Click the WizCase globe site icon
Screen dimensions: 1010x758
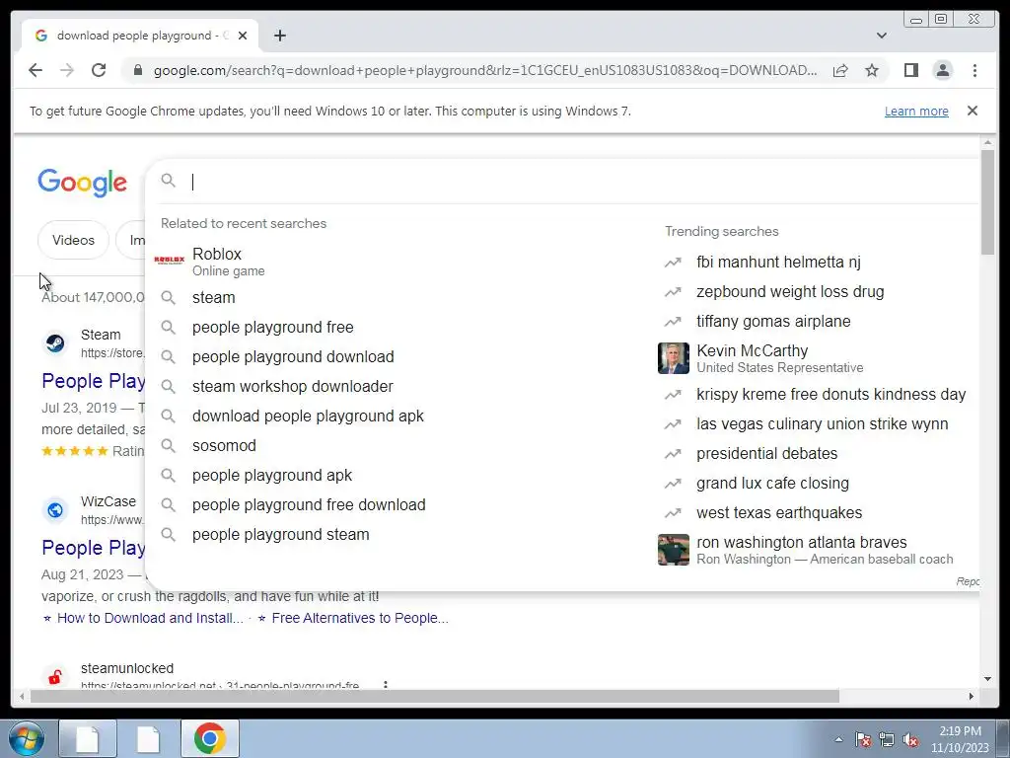(x=55, y=510)
